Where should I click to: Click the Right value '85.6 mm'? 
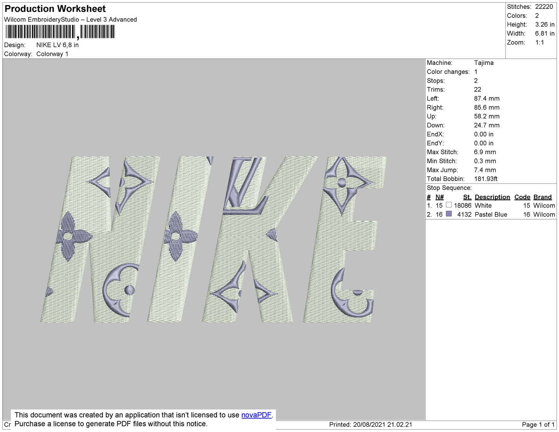pos(487,108)
